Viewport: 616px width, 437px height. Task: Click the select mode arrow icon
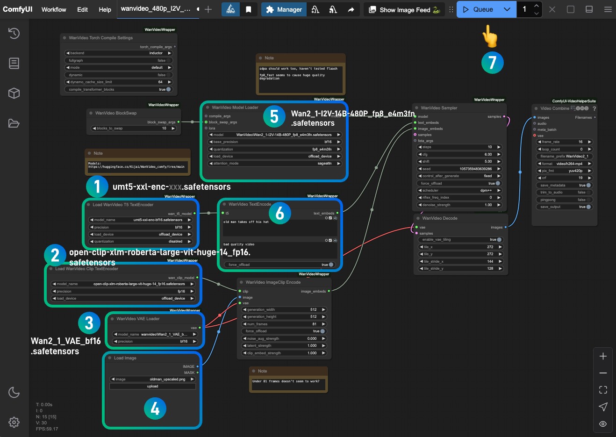click(603, 407)
